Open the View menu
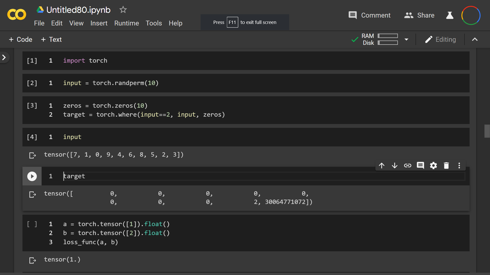The width and height of the screenshot is (490, 275). pyautogui.click(x=76, y=23)
